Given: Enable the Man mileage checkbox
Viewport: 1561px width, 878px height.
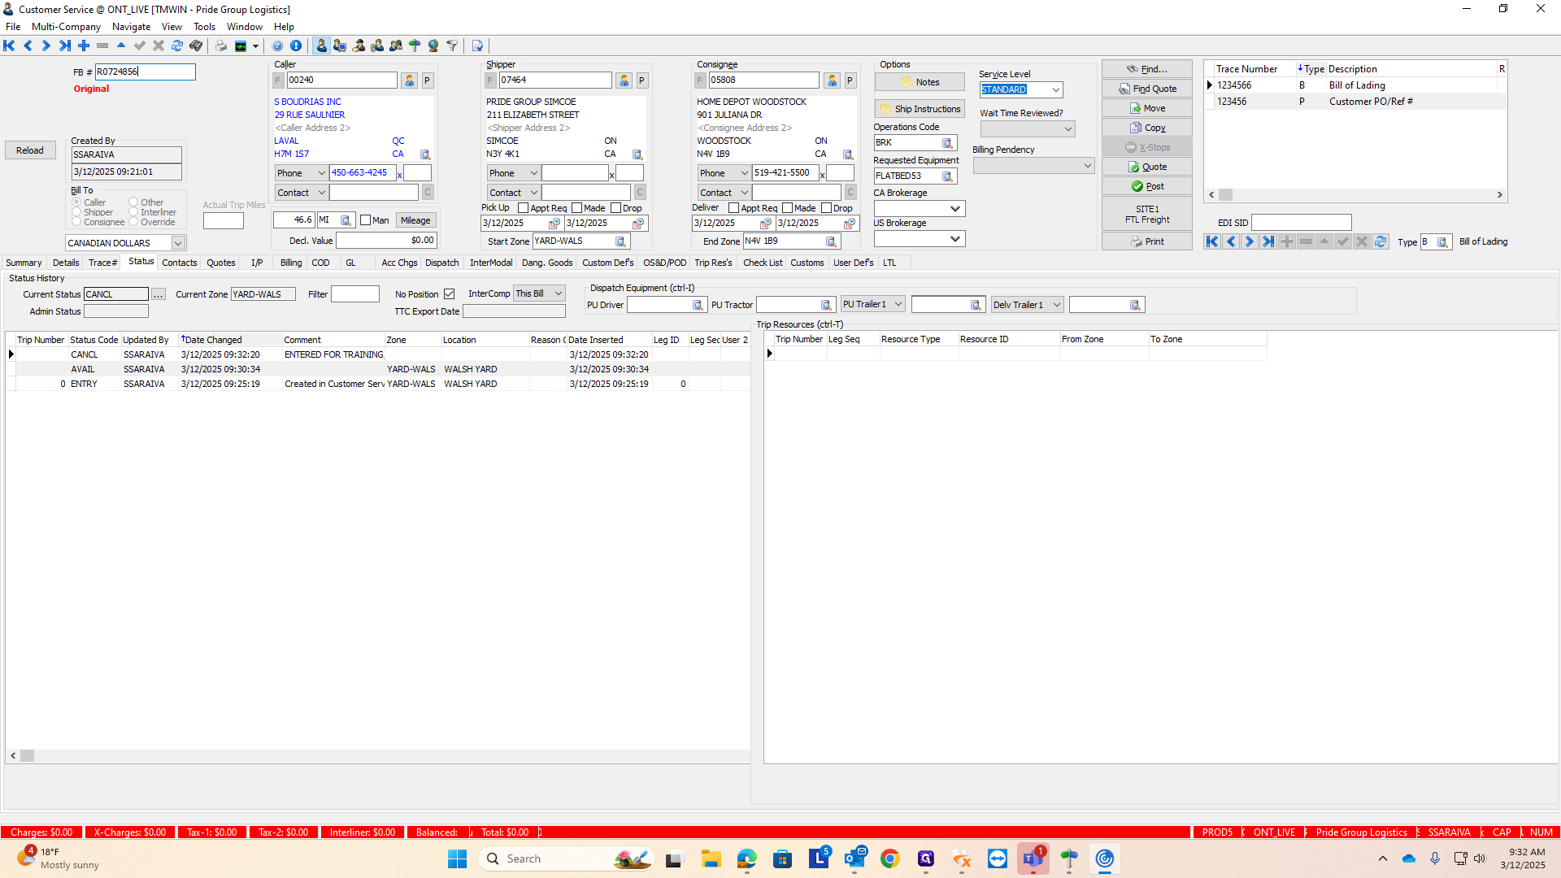Looking at the screenshot, I should coord(366,220).
